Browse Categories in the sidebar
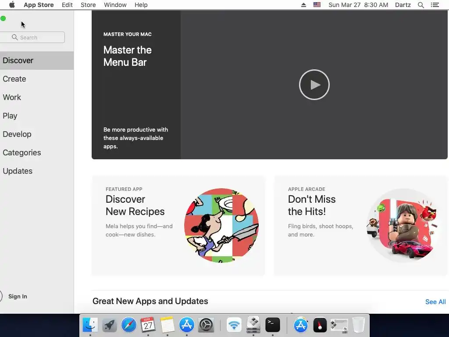Image resolution: width=449 pixels, height=337 pixels. 37,152
